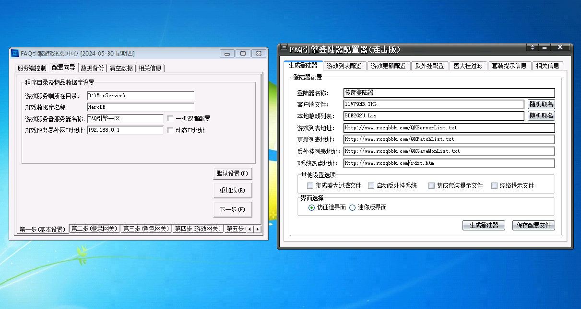Select the 第一步(基本设置) bottom tab
Image resolution: width=581 pixels, height=309 pixels.
point(42,229)
